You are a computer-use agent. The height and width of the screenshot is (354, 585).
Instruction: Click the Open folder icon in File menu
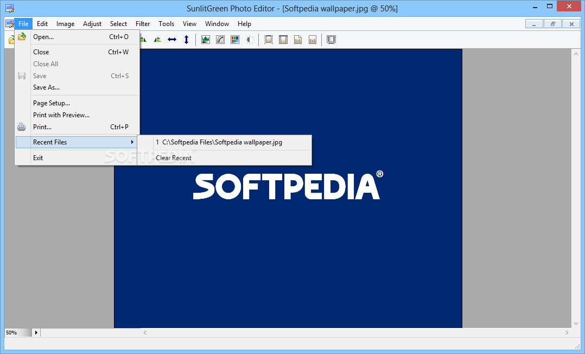[22, 36]
